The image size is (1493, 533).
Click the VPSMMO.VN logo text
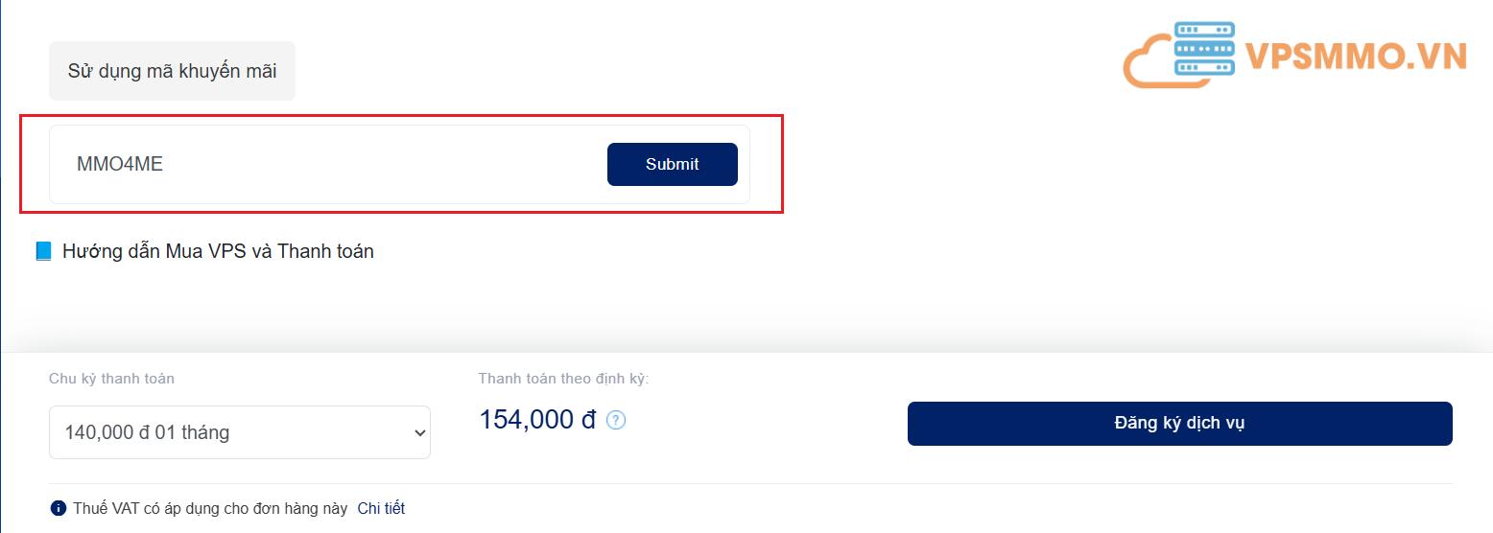click(x=1356, y=57)
